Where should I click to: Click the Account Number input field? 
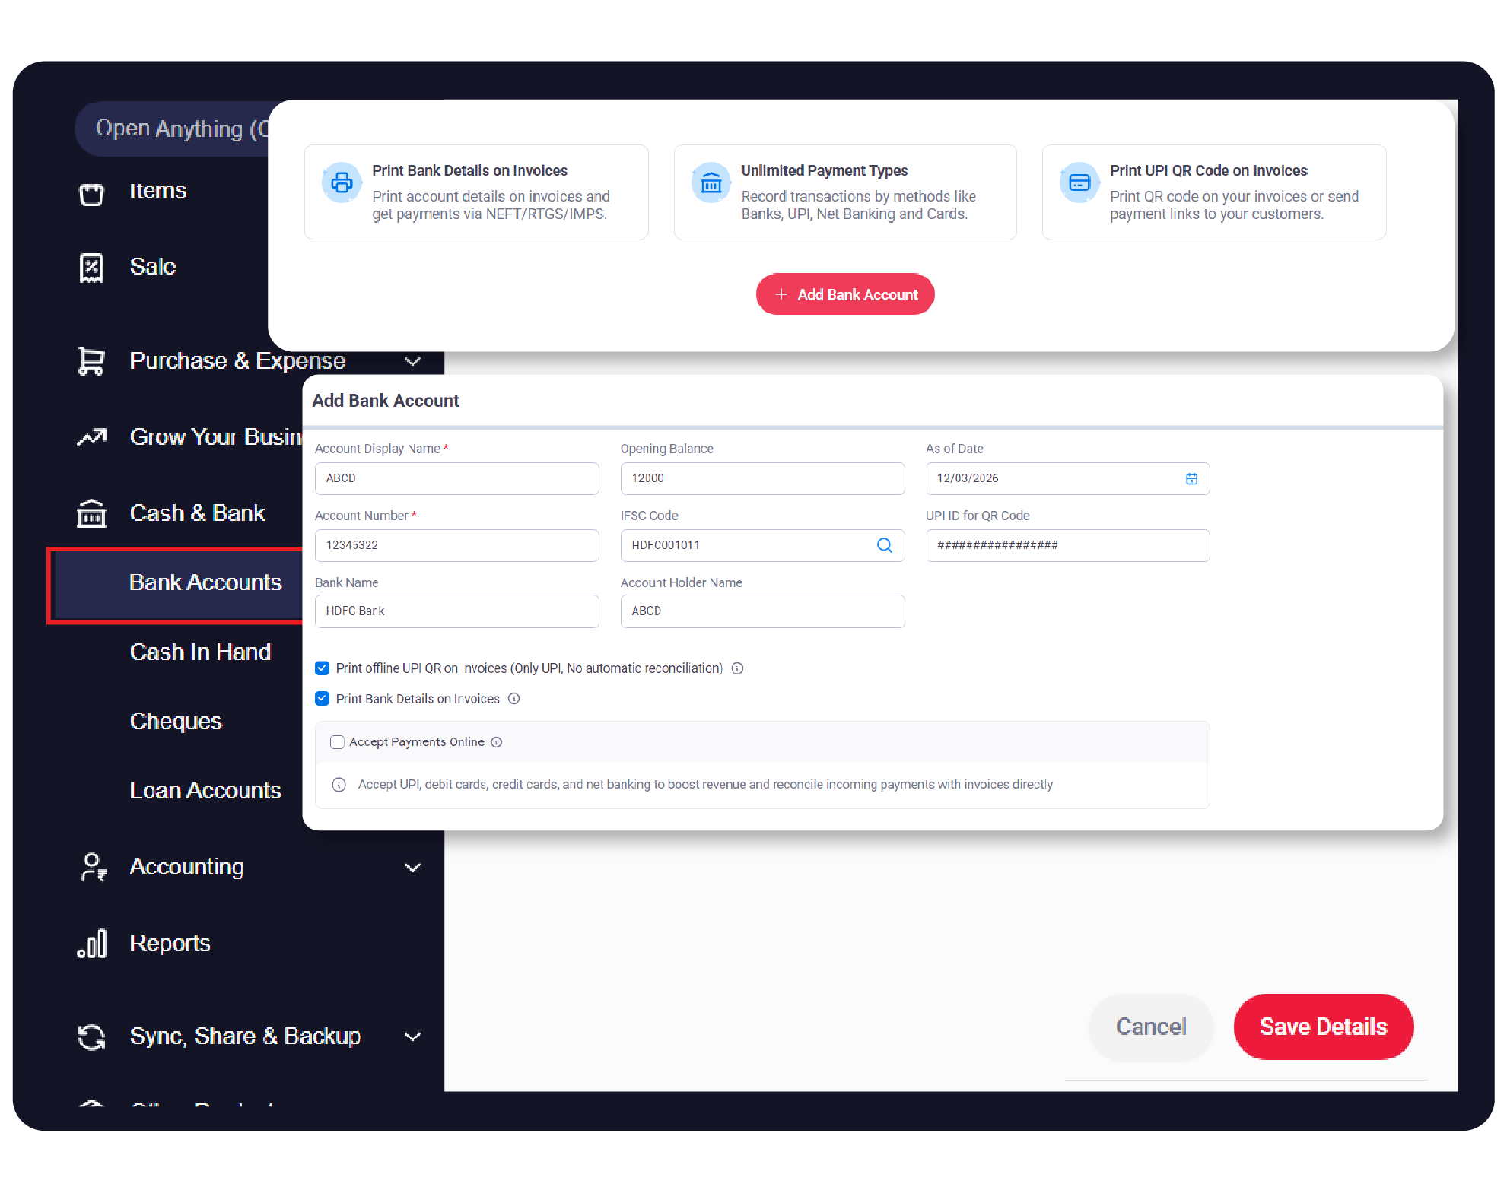click(456, 545)
